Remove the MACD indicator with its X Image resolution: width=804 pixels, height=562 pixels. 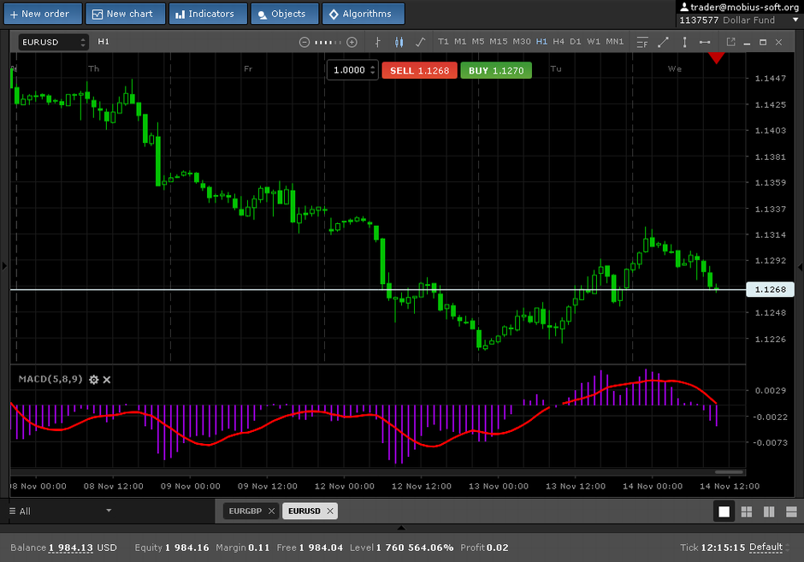pyautogui.click(x=107, y=380)
